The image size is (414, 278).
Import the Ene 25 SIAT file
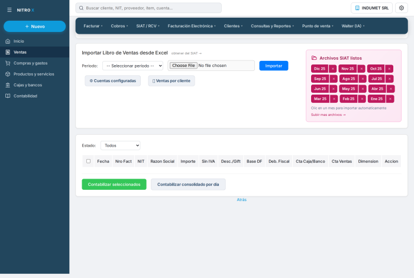(x=377, y=99)
